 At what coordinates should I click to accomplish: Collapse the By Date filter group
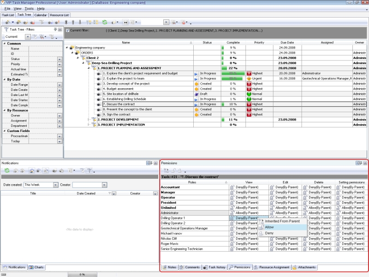[4, 79]
